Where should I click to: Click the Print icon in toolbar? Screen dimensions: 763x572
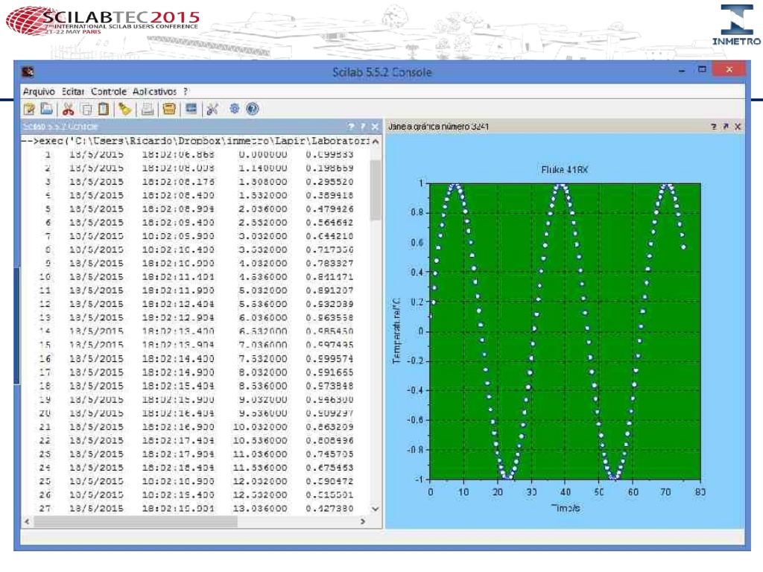point(148,109)
